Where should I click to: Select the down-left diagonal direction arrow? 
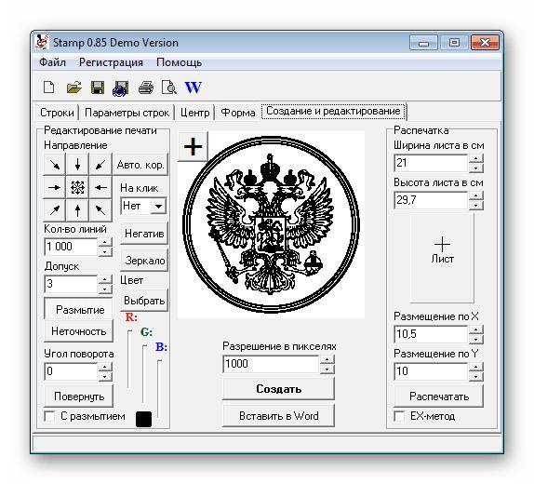point(100,165)
